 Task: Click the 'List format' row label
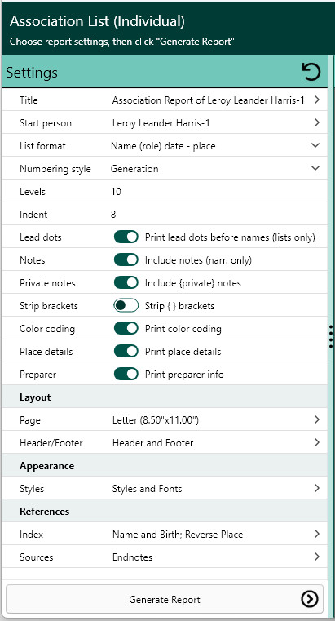pos(42,146)
